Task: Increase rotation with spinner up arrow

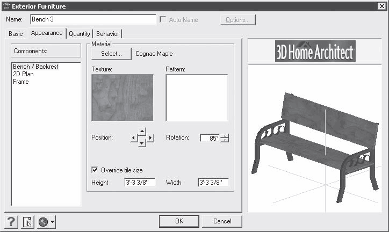Action: pos(225,135)
